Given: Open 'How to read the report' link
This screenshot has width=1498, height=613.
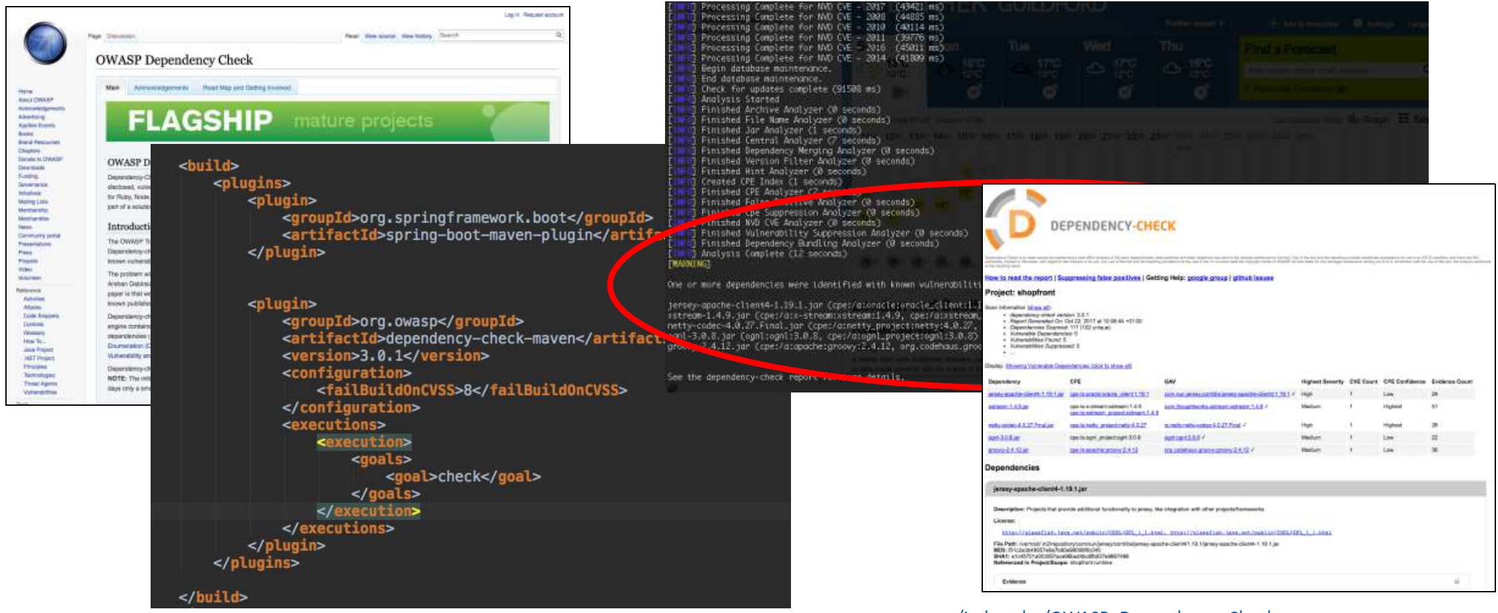Looking at the screenshot, I should 1018,278.
